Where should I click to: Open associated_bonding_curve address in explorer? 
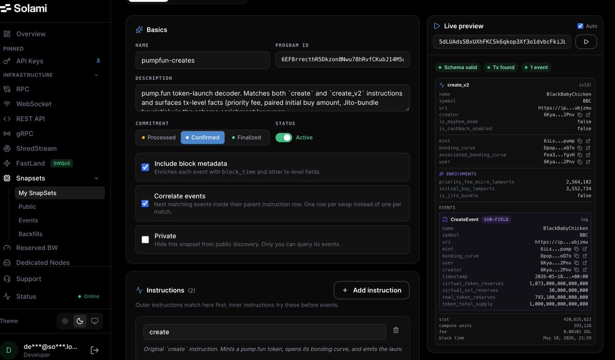tap(588, 155)
